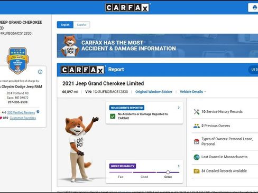
Task: Click the verified shield icon beside reviews
Action: (x=38, y=112)
